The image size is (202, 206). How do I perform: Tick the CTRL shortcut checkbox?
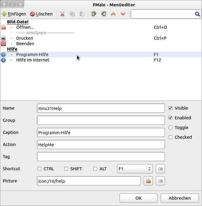point(39,169)
